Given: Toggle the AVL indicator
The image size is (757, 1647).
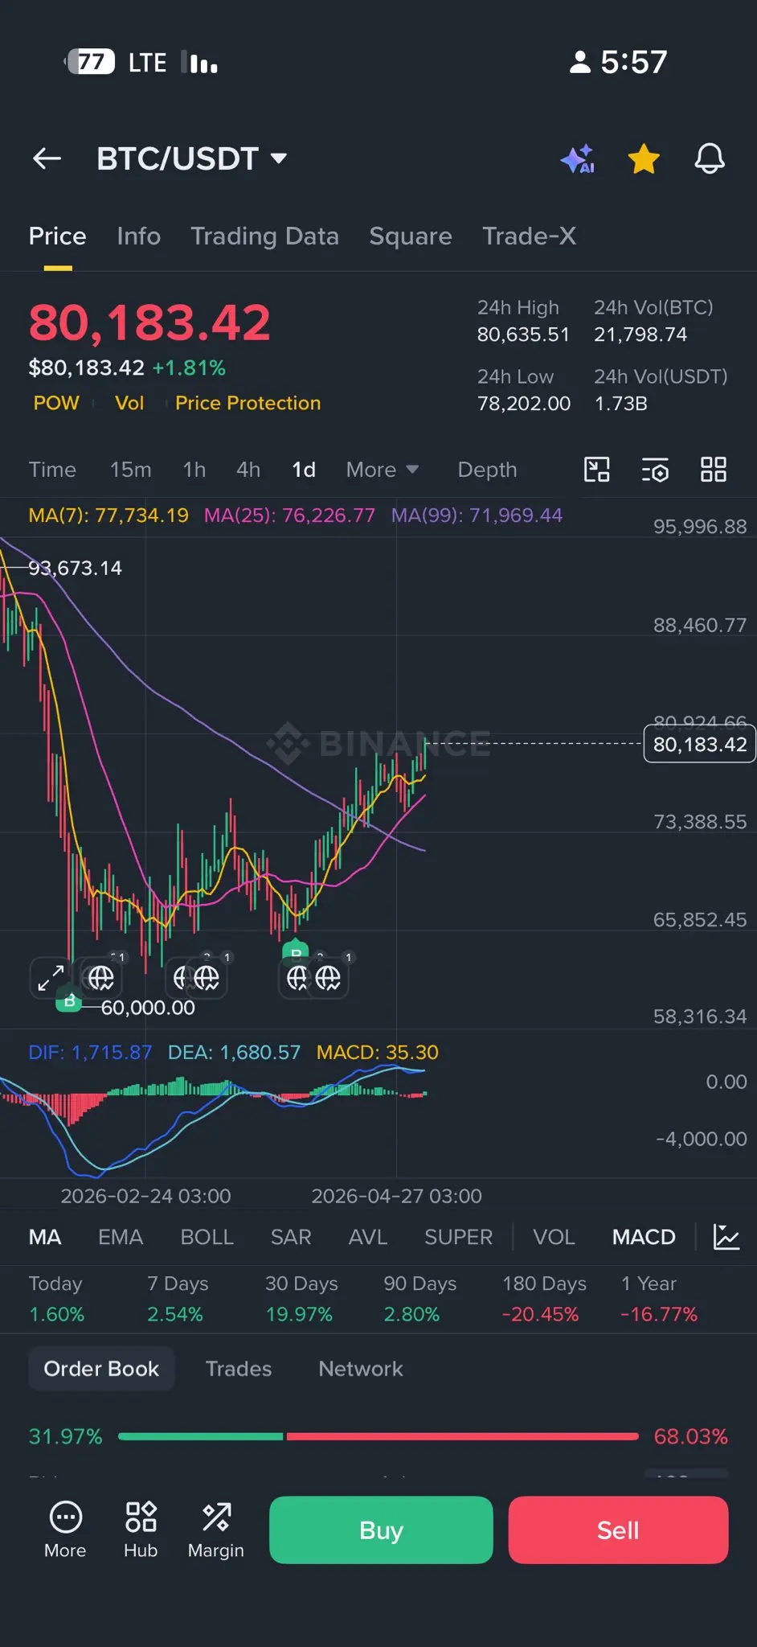Looking at the screenshot, I should 368,1237.
